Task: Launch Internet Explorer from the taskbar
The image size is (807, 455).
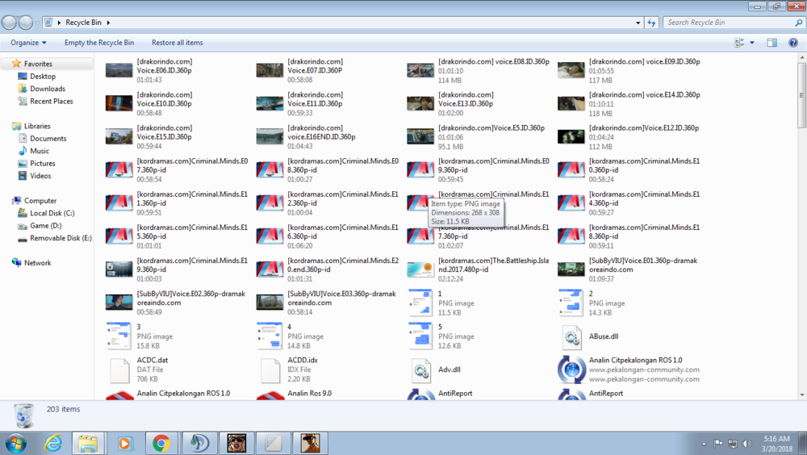Action: [53, 443]
